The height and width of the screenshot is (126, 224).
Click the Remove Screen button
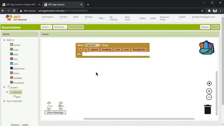click(x=76, y=27)
